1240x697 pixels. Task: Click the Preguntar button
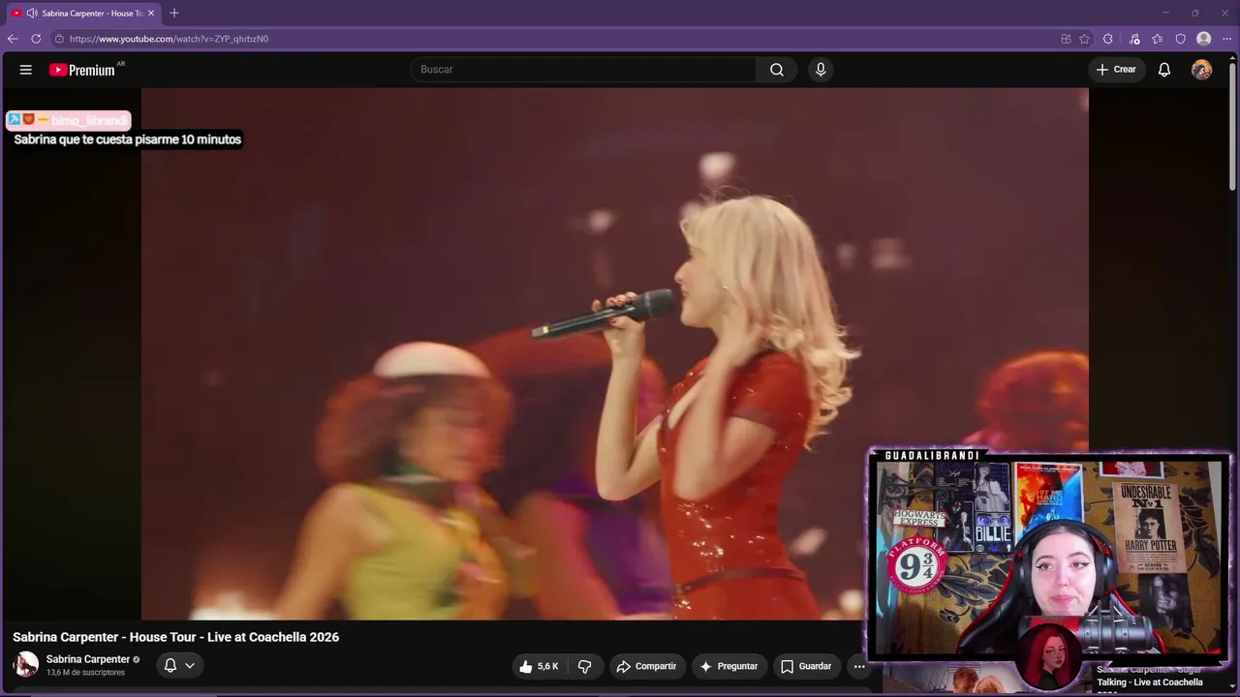click(728, 666)
